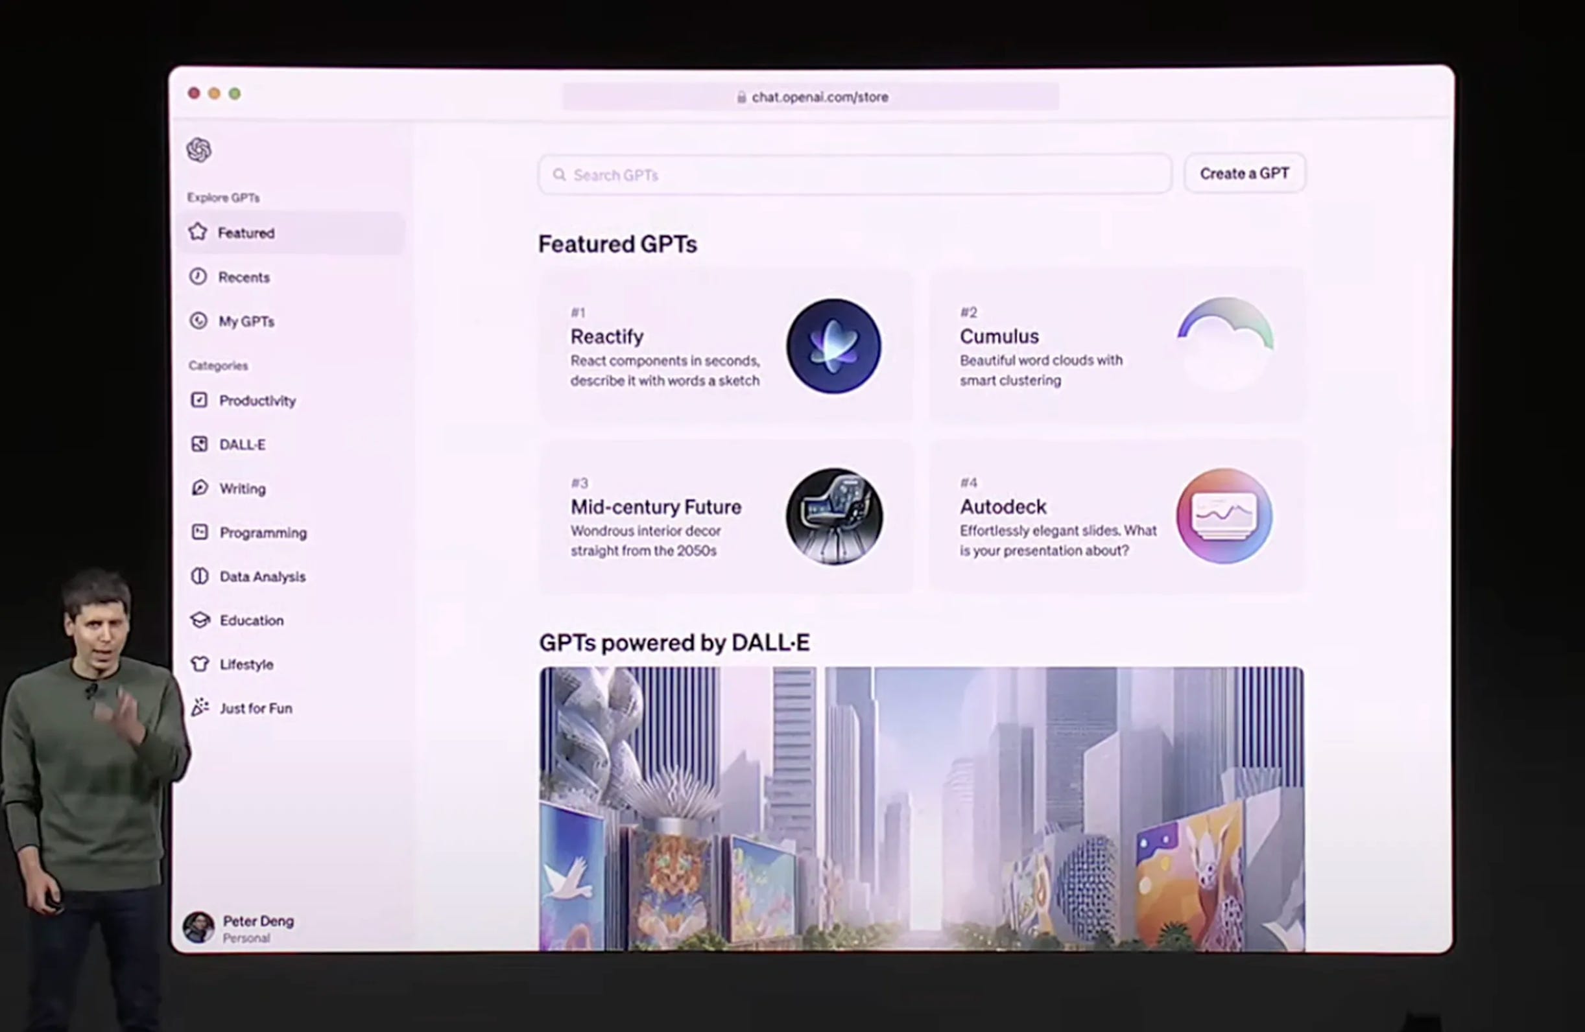This screenshot has height=1032, width=1585.
Task: Click the Lifestyle shirt icon
Action: pos(200,664)
